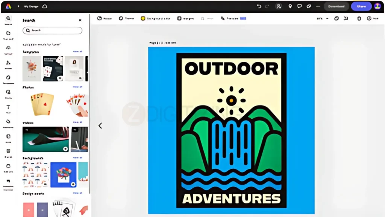Select the Draw tool in the sidebar
Image resolution: width=385 pixels, height=217 pixels.
point(8,121)
